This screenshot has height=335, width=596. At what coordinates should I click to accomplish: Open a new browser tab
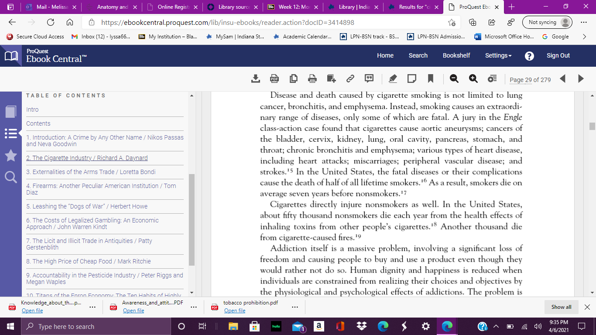pyautogui.click(x=512, y=7)
